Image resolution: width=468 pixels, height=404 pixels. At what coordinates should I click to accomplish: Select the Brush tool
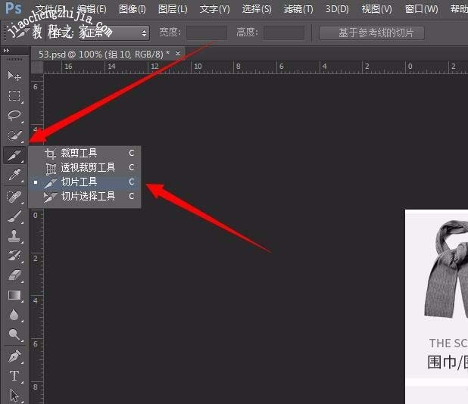tap(14, 216)
